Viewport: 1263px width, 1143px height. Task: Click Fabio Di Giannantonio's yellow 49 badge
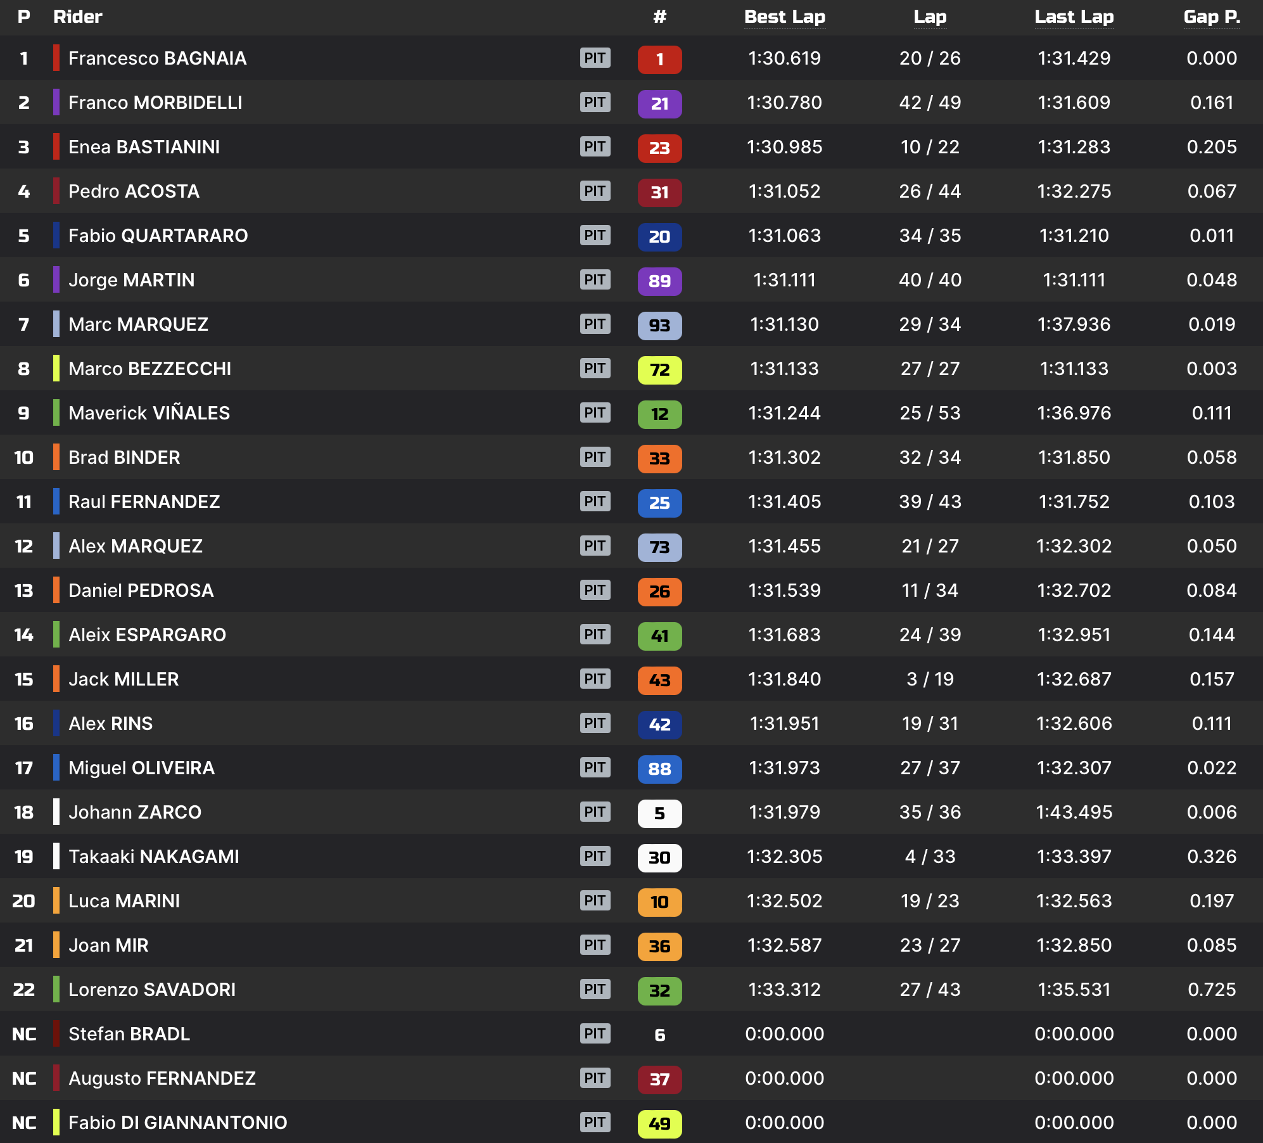[660, 1123]
